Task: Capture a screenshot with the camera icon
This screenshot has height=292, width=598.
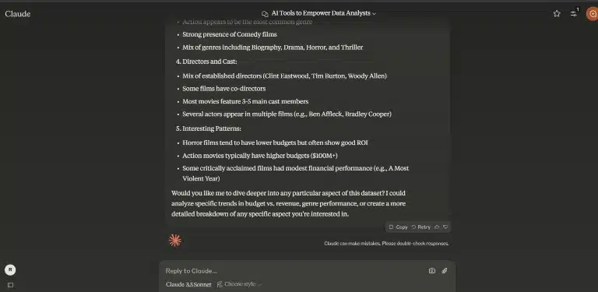Action: [431, 271]
